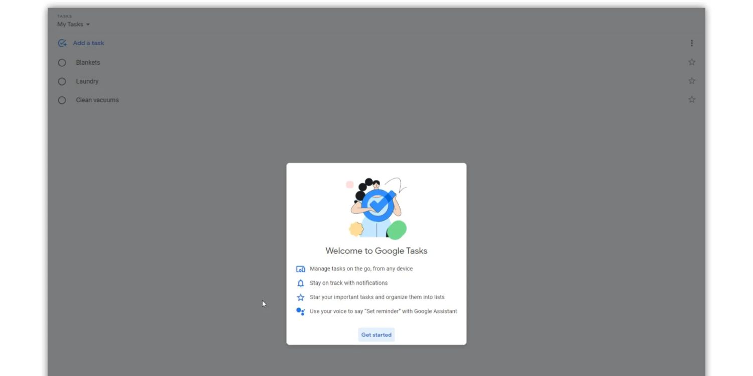Mark Laundry task as complete
The image size is (753, 376).
(62, 81)
